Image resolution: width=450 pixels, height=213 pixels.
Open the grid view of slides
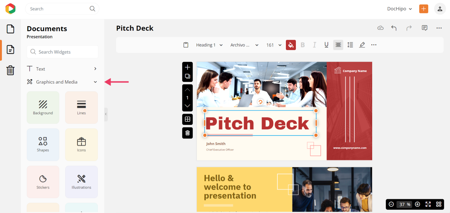point(439,204)
